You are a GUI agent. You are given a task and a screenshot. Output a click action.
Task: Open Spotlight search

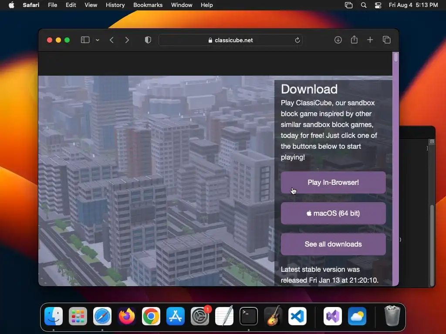[364, 5]
